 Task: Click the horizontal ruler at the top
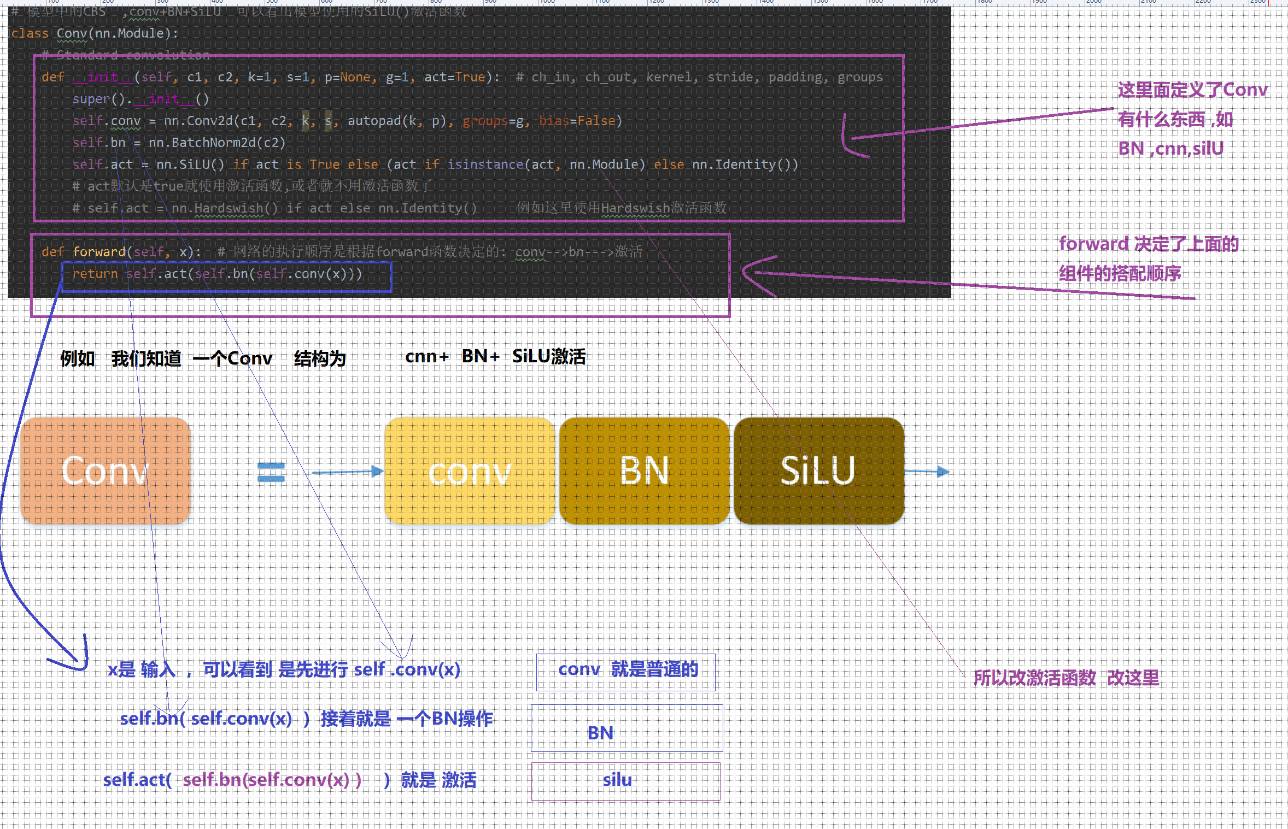click(644, 3)
